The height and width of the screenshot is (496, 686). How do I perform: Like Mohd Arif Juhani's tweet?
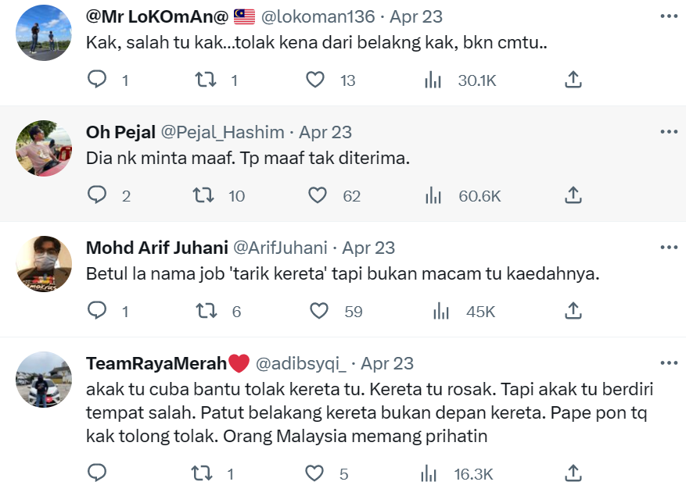319,311
